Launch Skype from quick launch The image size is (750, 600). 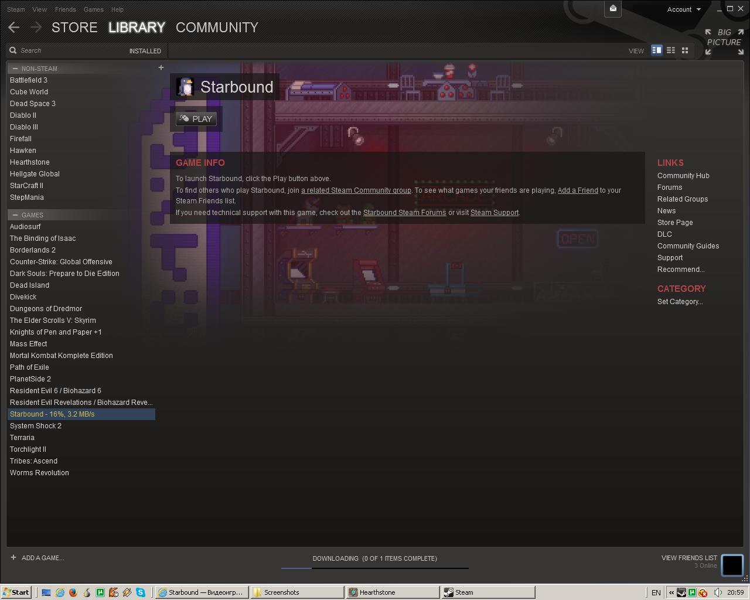[141, 592]
